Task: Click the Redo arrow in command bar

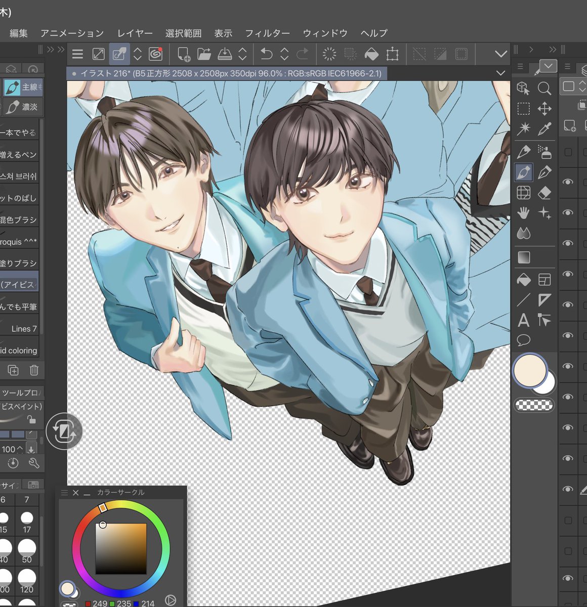Action: [x=303, y=54]
